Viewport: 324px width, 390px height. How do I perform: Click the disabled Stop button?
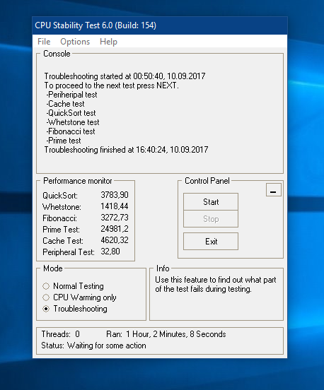click(211, 219)
